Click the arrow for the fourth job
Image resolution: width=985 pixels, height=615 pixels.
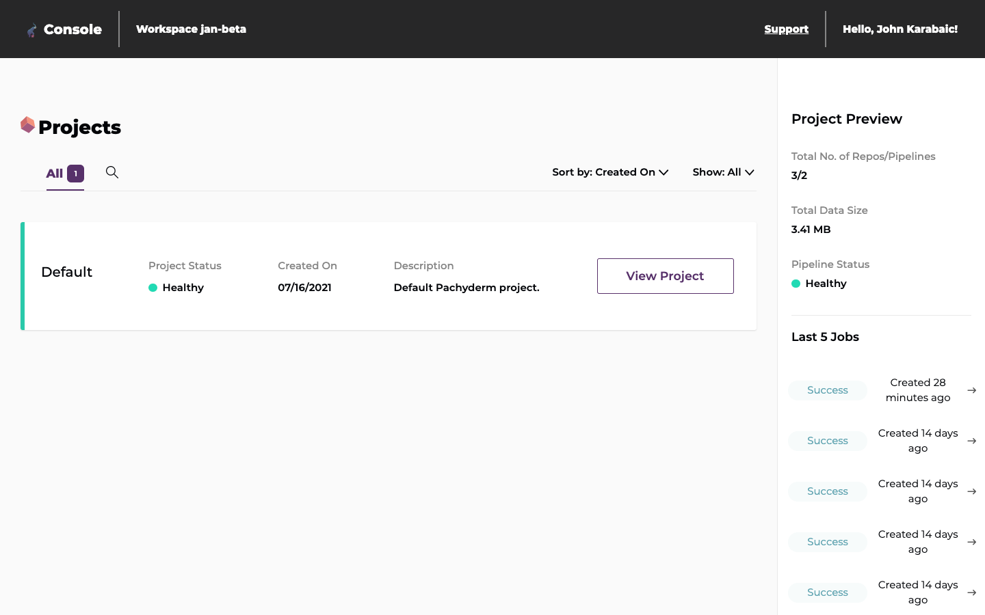pos(971,542)
